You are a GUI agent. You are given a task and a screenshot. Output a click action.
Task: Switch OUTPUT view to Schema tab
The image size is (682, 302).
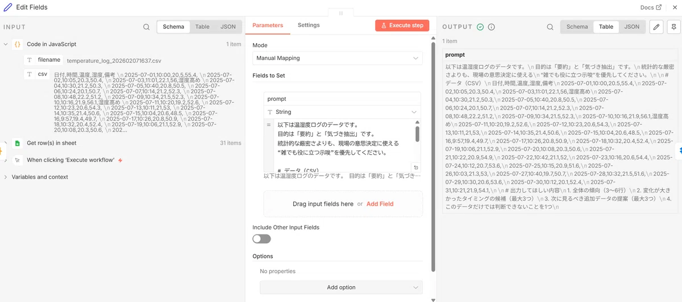pos(577,27)
